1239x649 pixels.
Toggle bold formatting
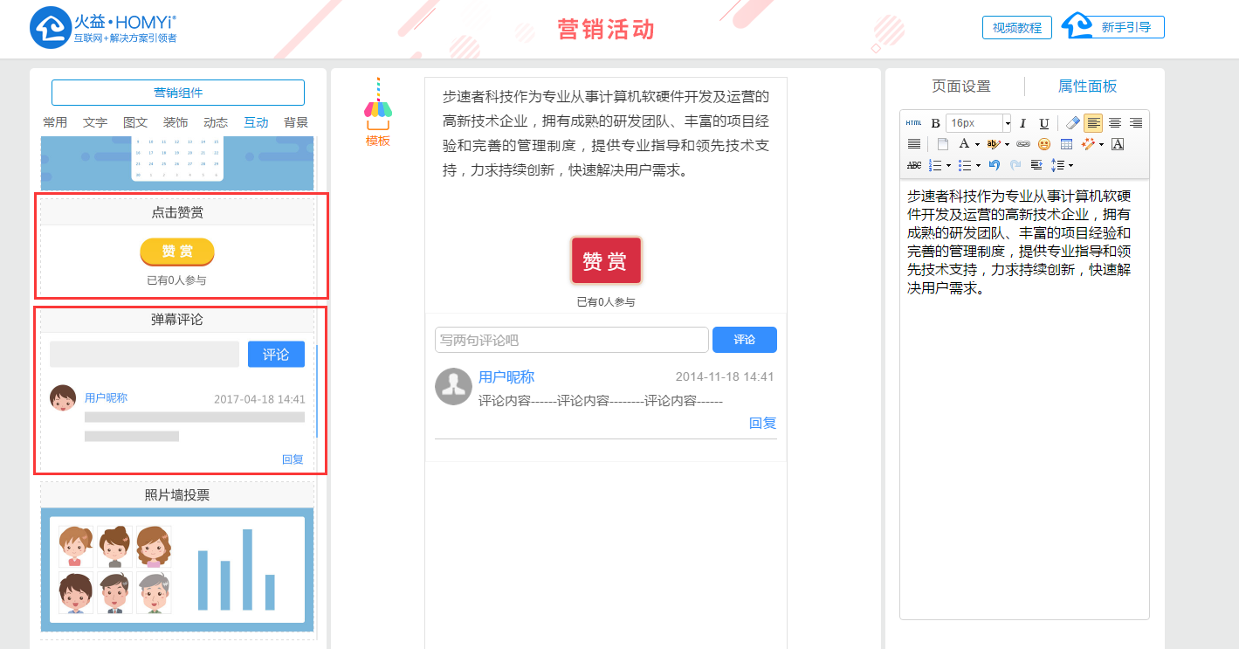tap(935, 123)
